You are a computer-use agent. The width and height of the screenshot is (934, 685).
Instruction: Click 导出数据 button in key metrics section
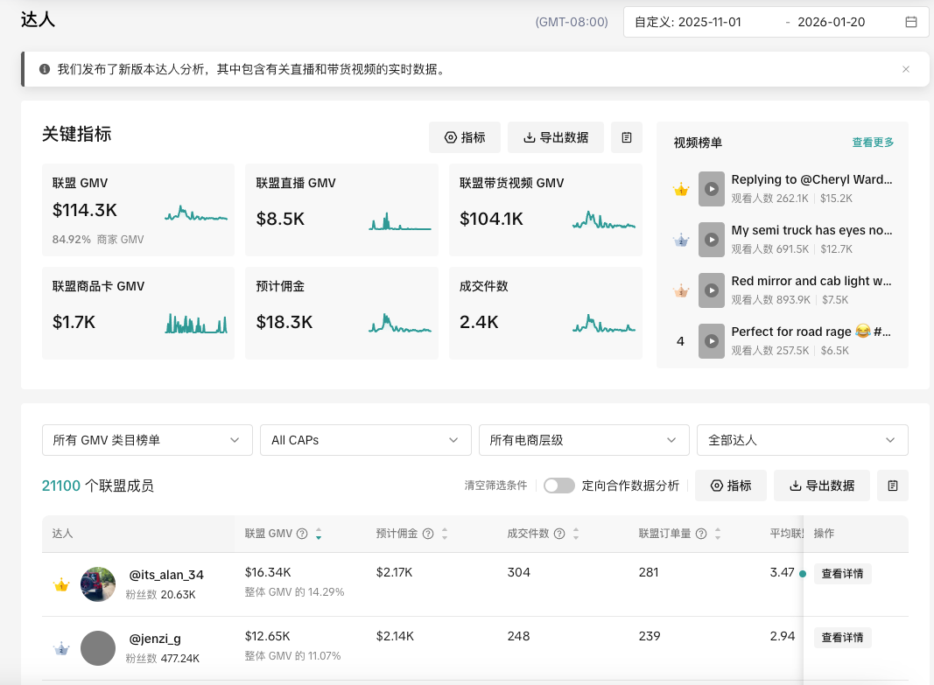pyautogui.click(x=555, y=137)
